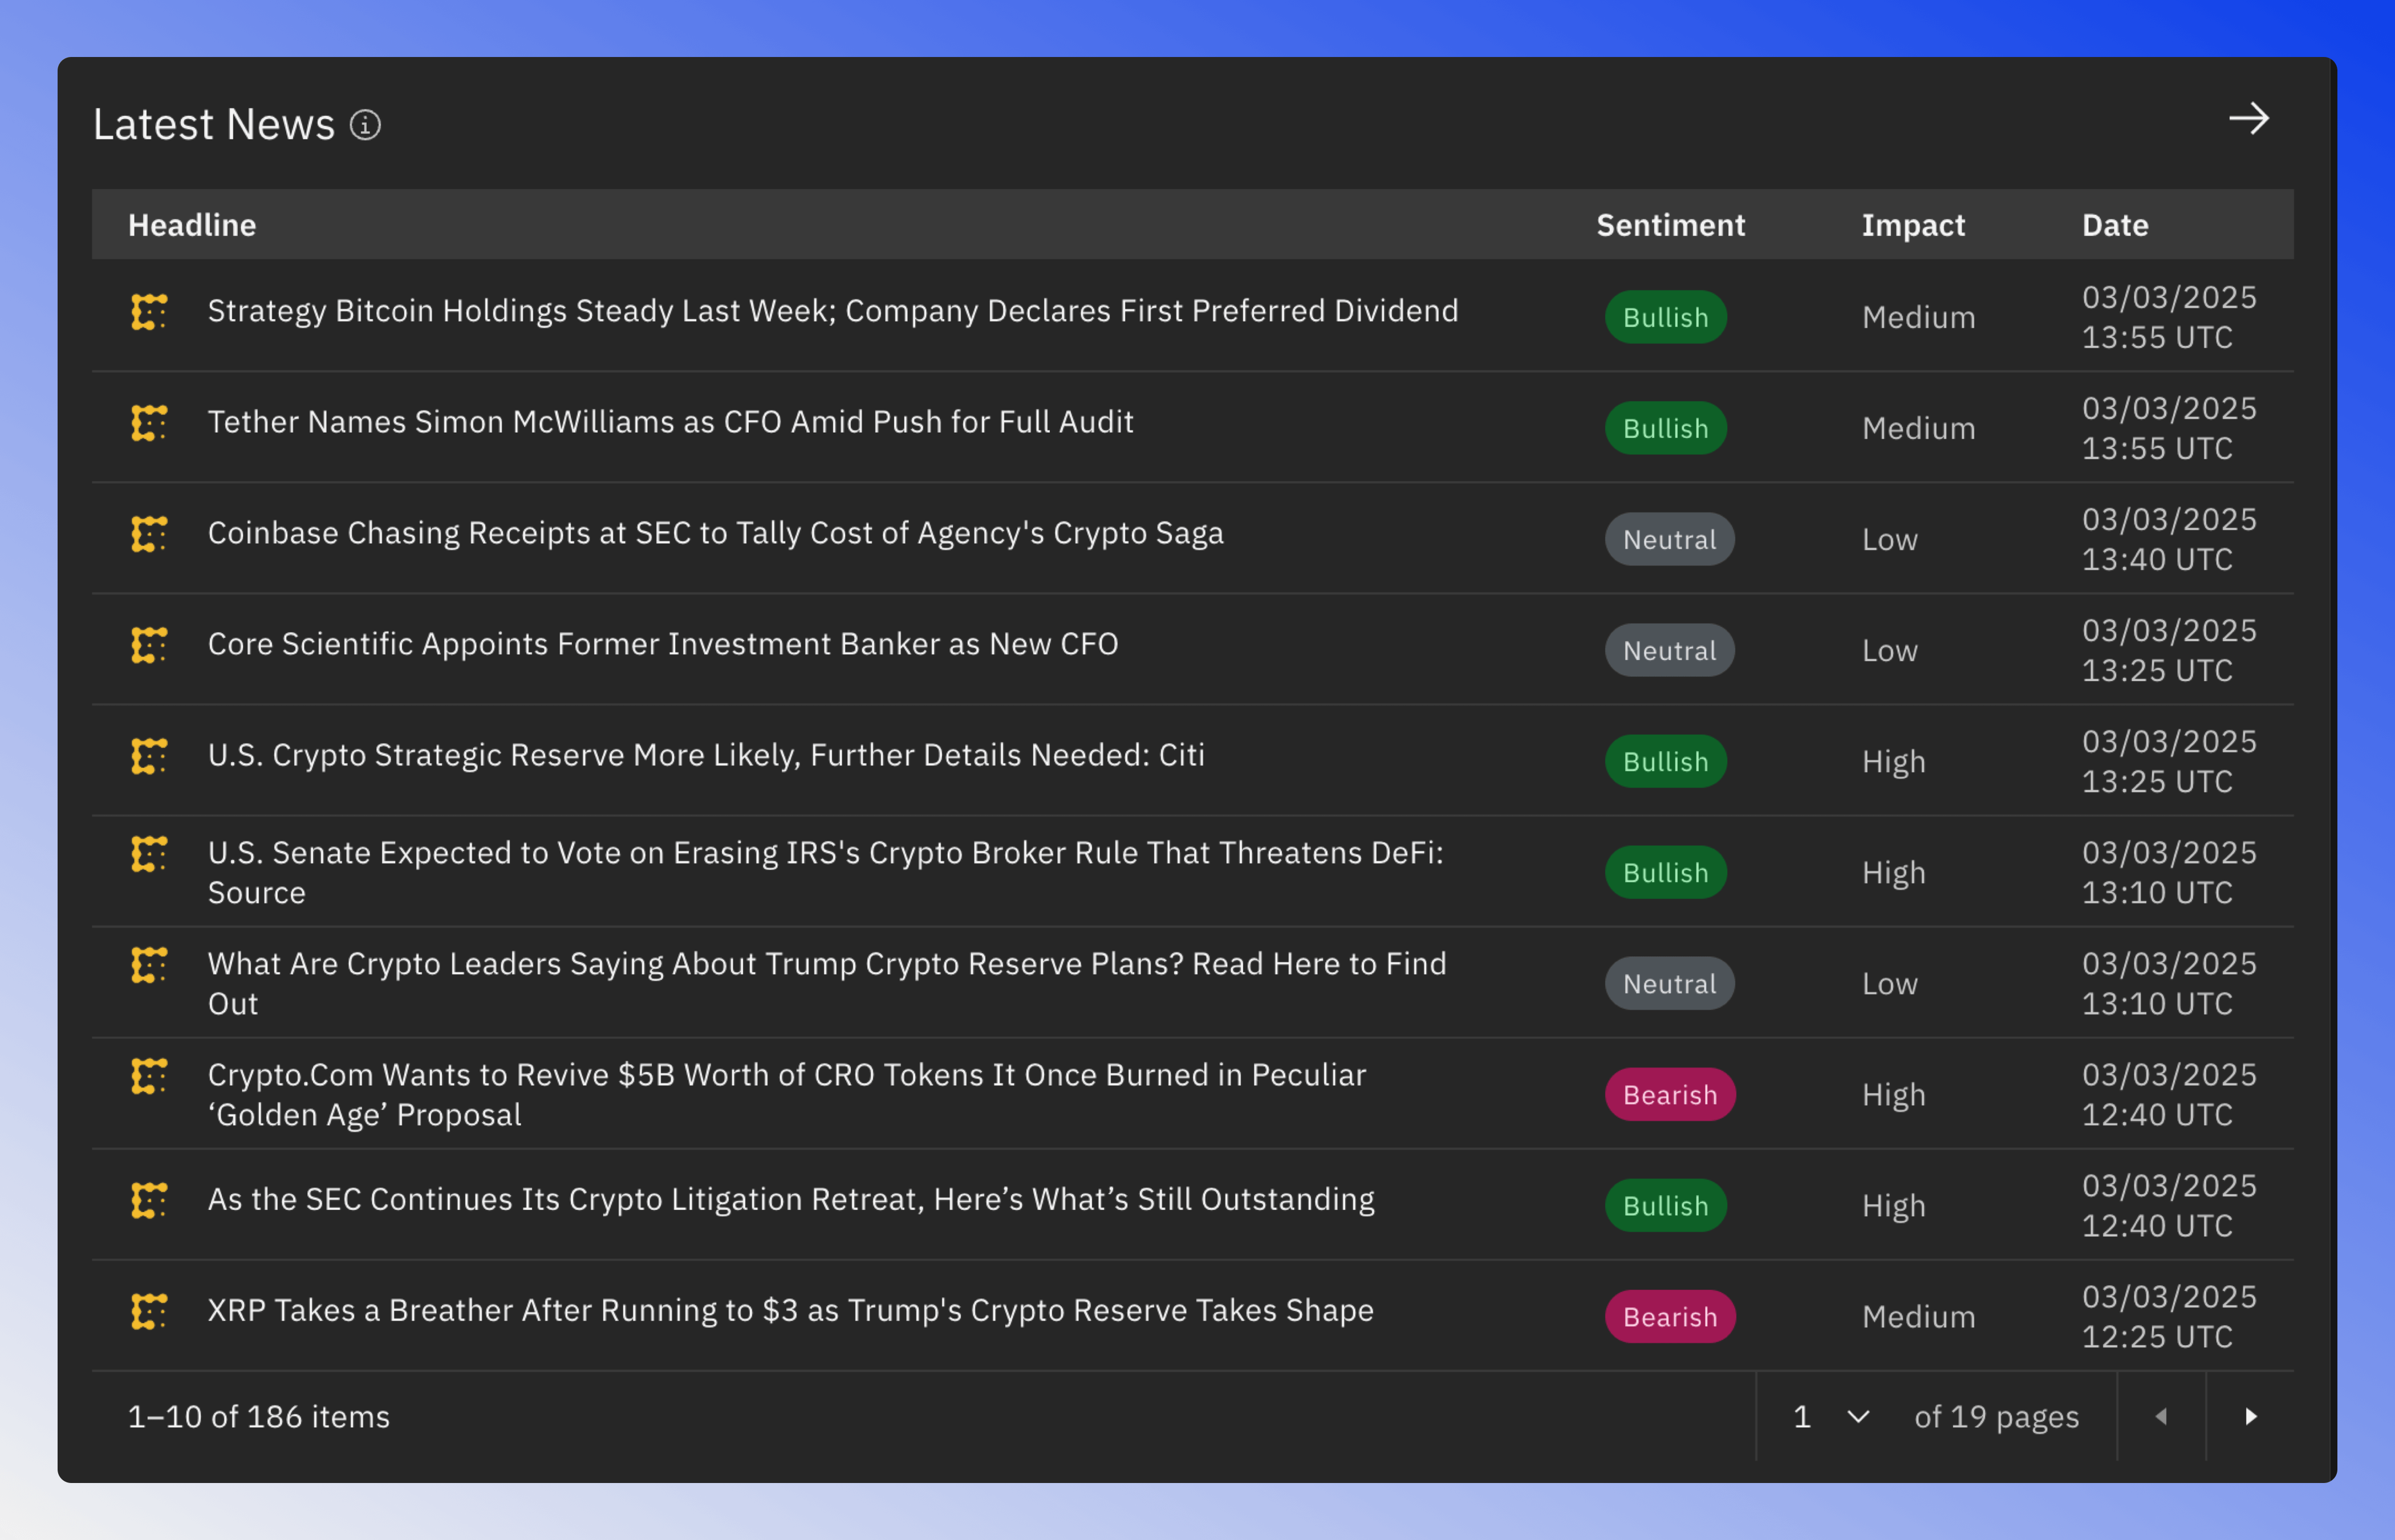Click the info icon beside Latest News

[365, 125]
